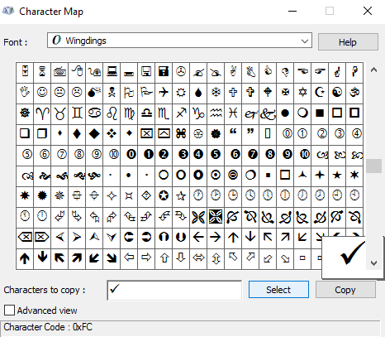Viewport: 385px width, 337px height.
Task: Click the Characters to copy field
Action: (174, 291)
